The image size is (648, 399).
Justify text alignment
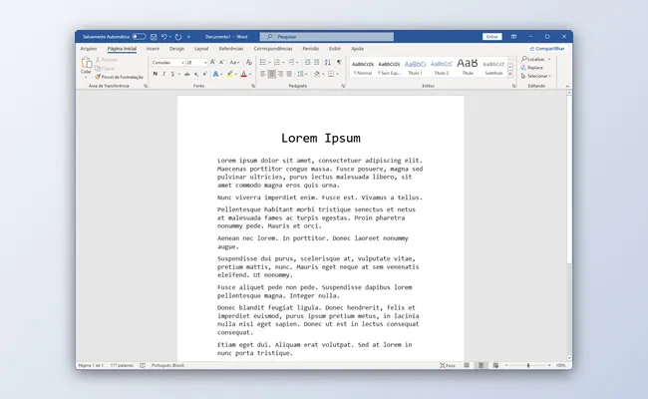tap(289, 74)
